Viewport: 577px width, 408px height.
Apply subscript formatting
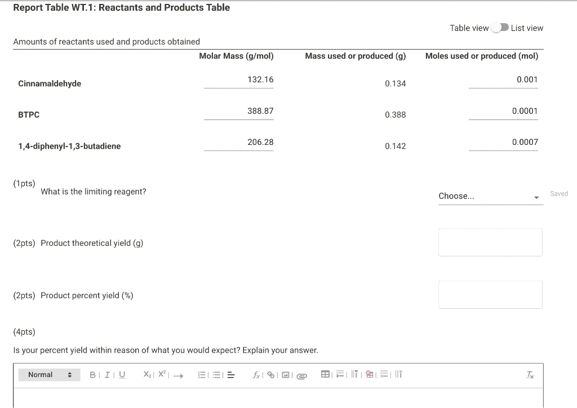tap(145, 374)
